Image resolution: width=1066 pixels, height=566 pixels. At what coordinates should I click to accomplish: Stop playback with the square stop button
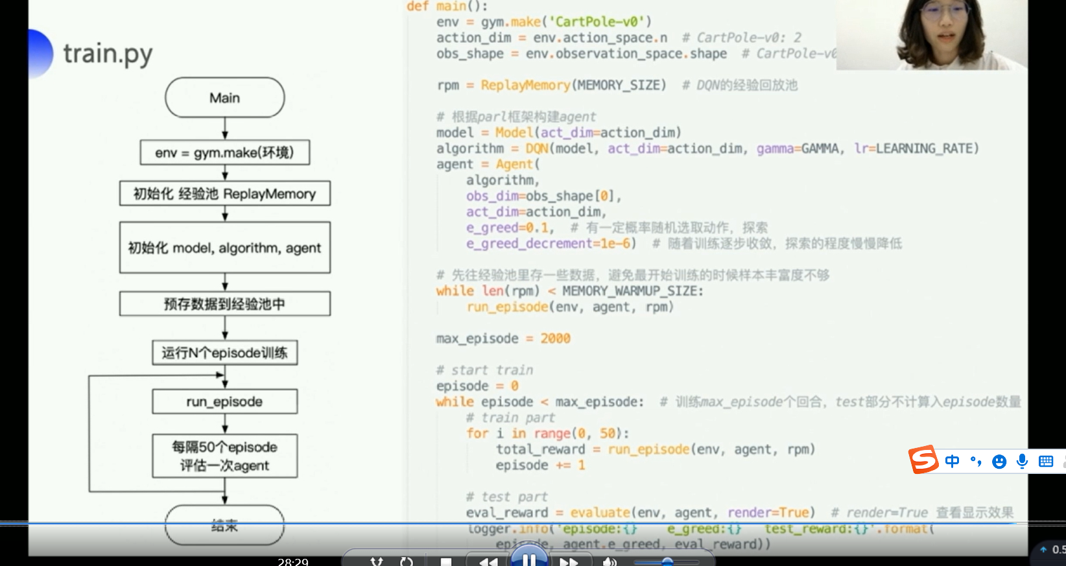[x=446, y=561]
